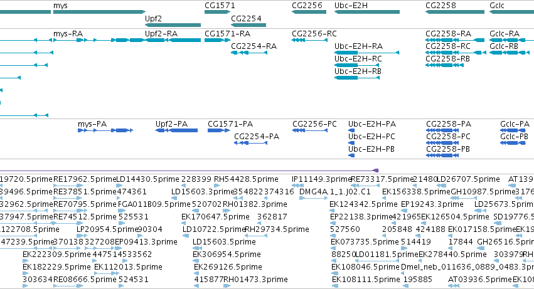This screenshot has height=289, width=534.
Task: Select the Gclc-PB protein label
Action: [515, 136]
